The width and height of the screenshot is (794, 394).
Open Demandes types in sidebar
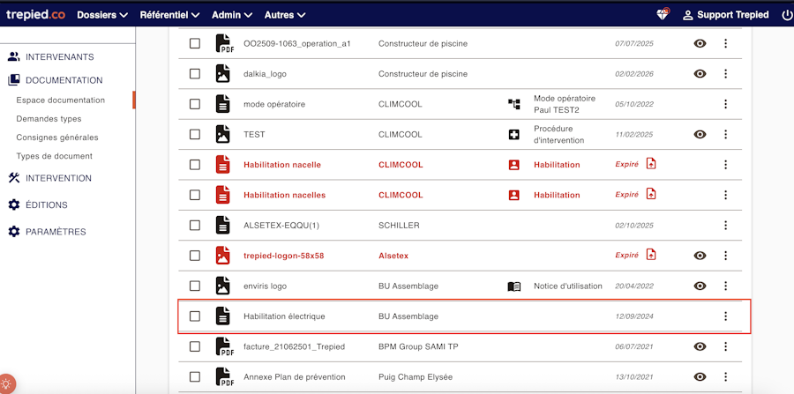click(49, 119)
